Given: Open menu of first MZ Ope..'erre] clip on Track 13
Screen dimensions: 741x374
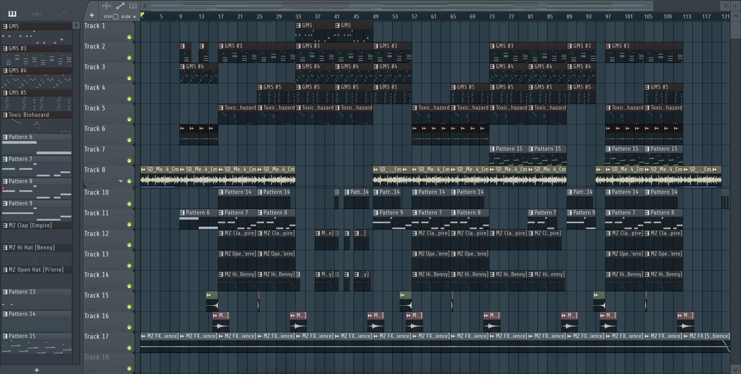Looking at the screenshot, I should pyautogui.click(x=221, y=254).
